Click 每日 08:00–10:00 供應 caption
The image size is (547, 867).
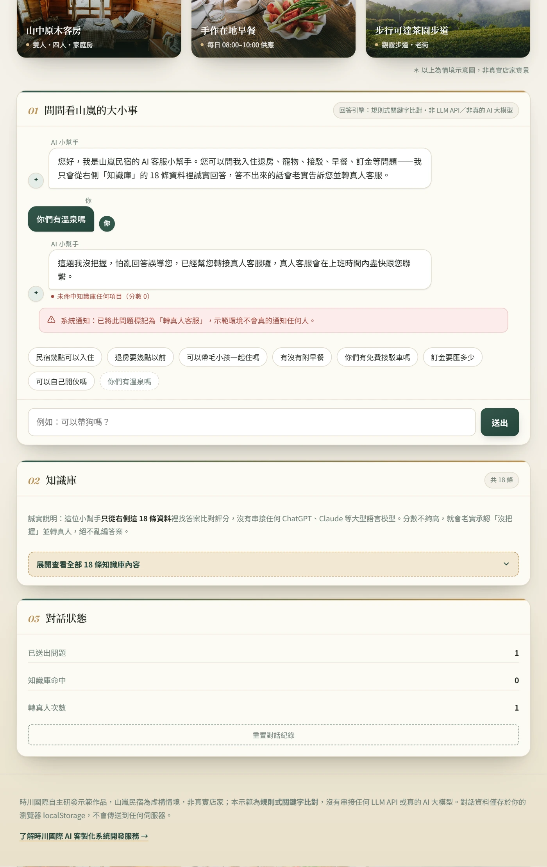240,45
